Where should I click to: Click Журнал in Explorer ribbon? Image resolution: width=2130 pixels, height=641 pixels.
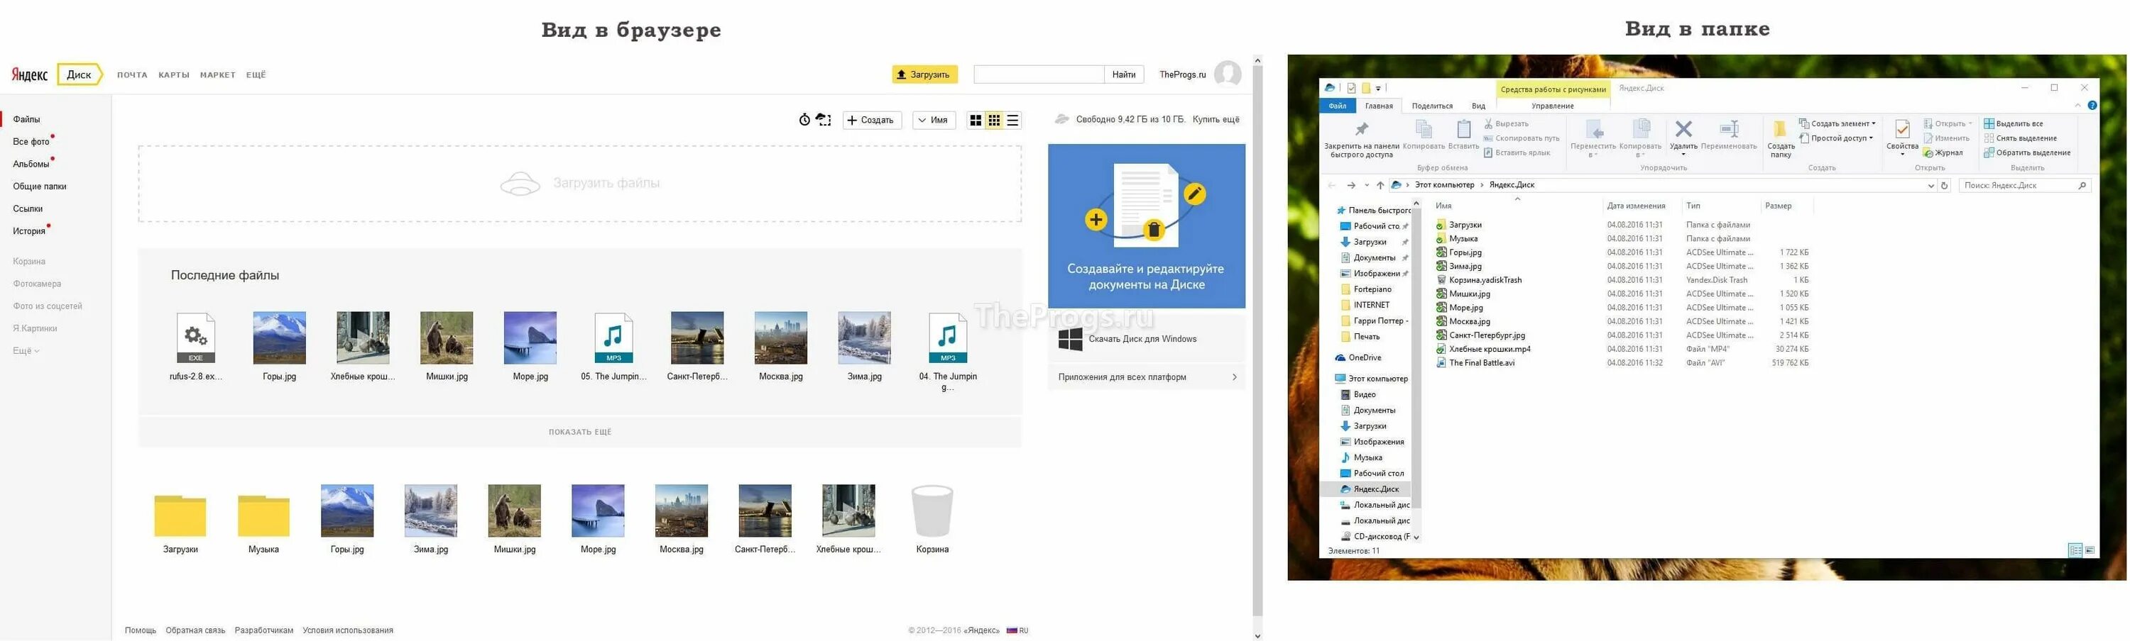tap(1943, 152)
